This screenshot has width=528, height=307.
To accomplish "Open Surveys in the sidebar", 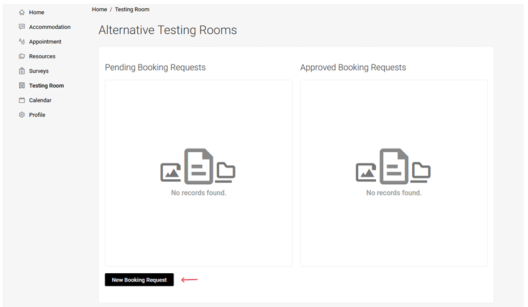I will pos(39,71).
